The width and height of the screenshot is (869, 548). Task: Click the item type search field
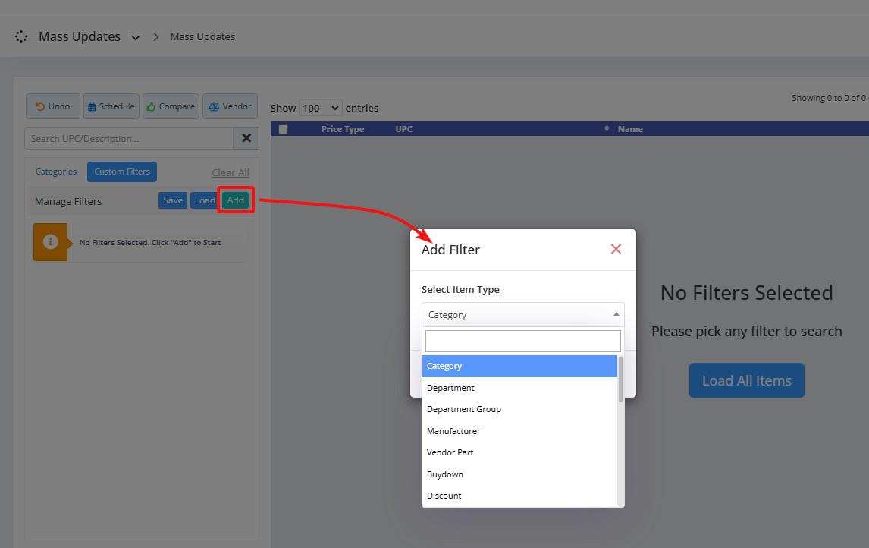523,341
